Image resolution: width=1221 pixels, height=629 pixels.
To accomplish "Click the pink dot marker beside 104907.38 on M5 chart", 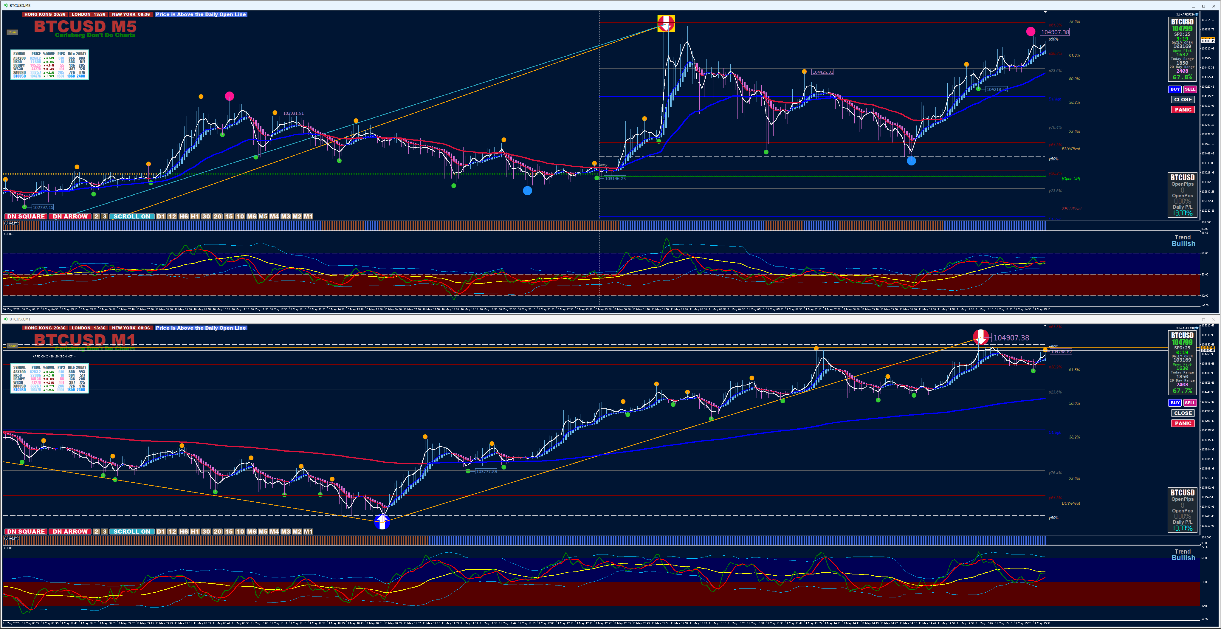I will click(1031, 32).
